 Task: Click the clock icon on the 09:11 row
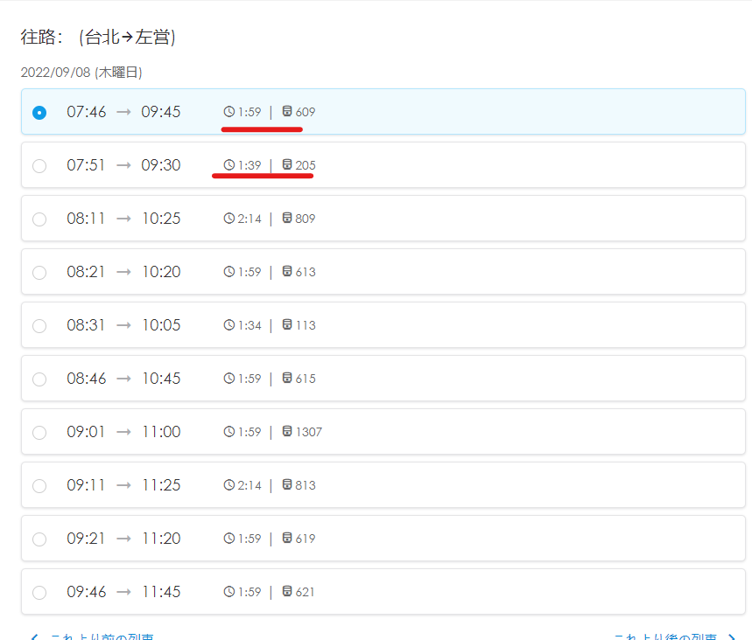pyautogui.click(x=229, y=485)
